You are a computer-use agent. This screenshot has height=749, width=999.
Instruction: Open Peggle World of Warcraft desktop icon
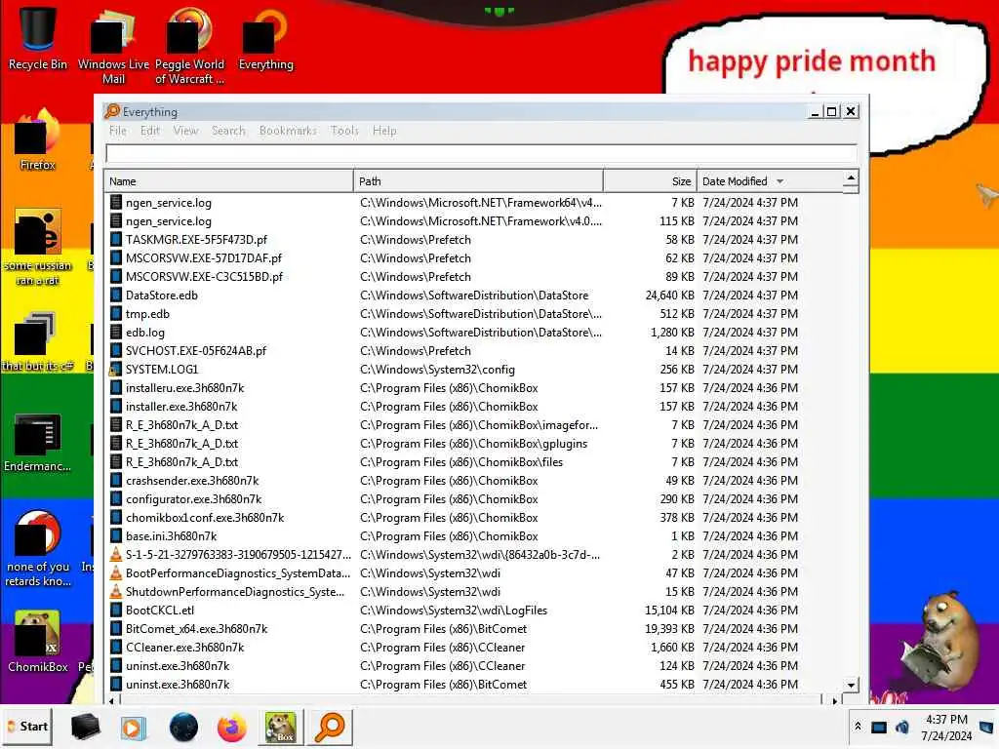click(x=189, y=46)
